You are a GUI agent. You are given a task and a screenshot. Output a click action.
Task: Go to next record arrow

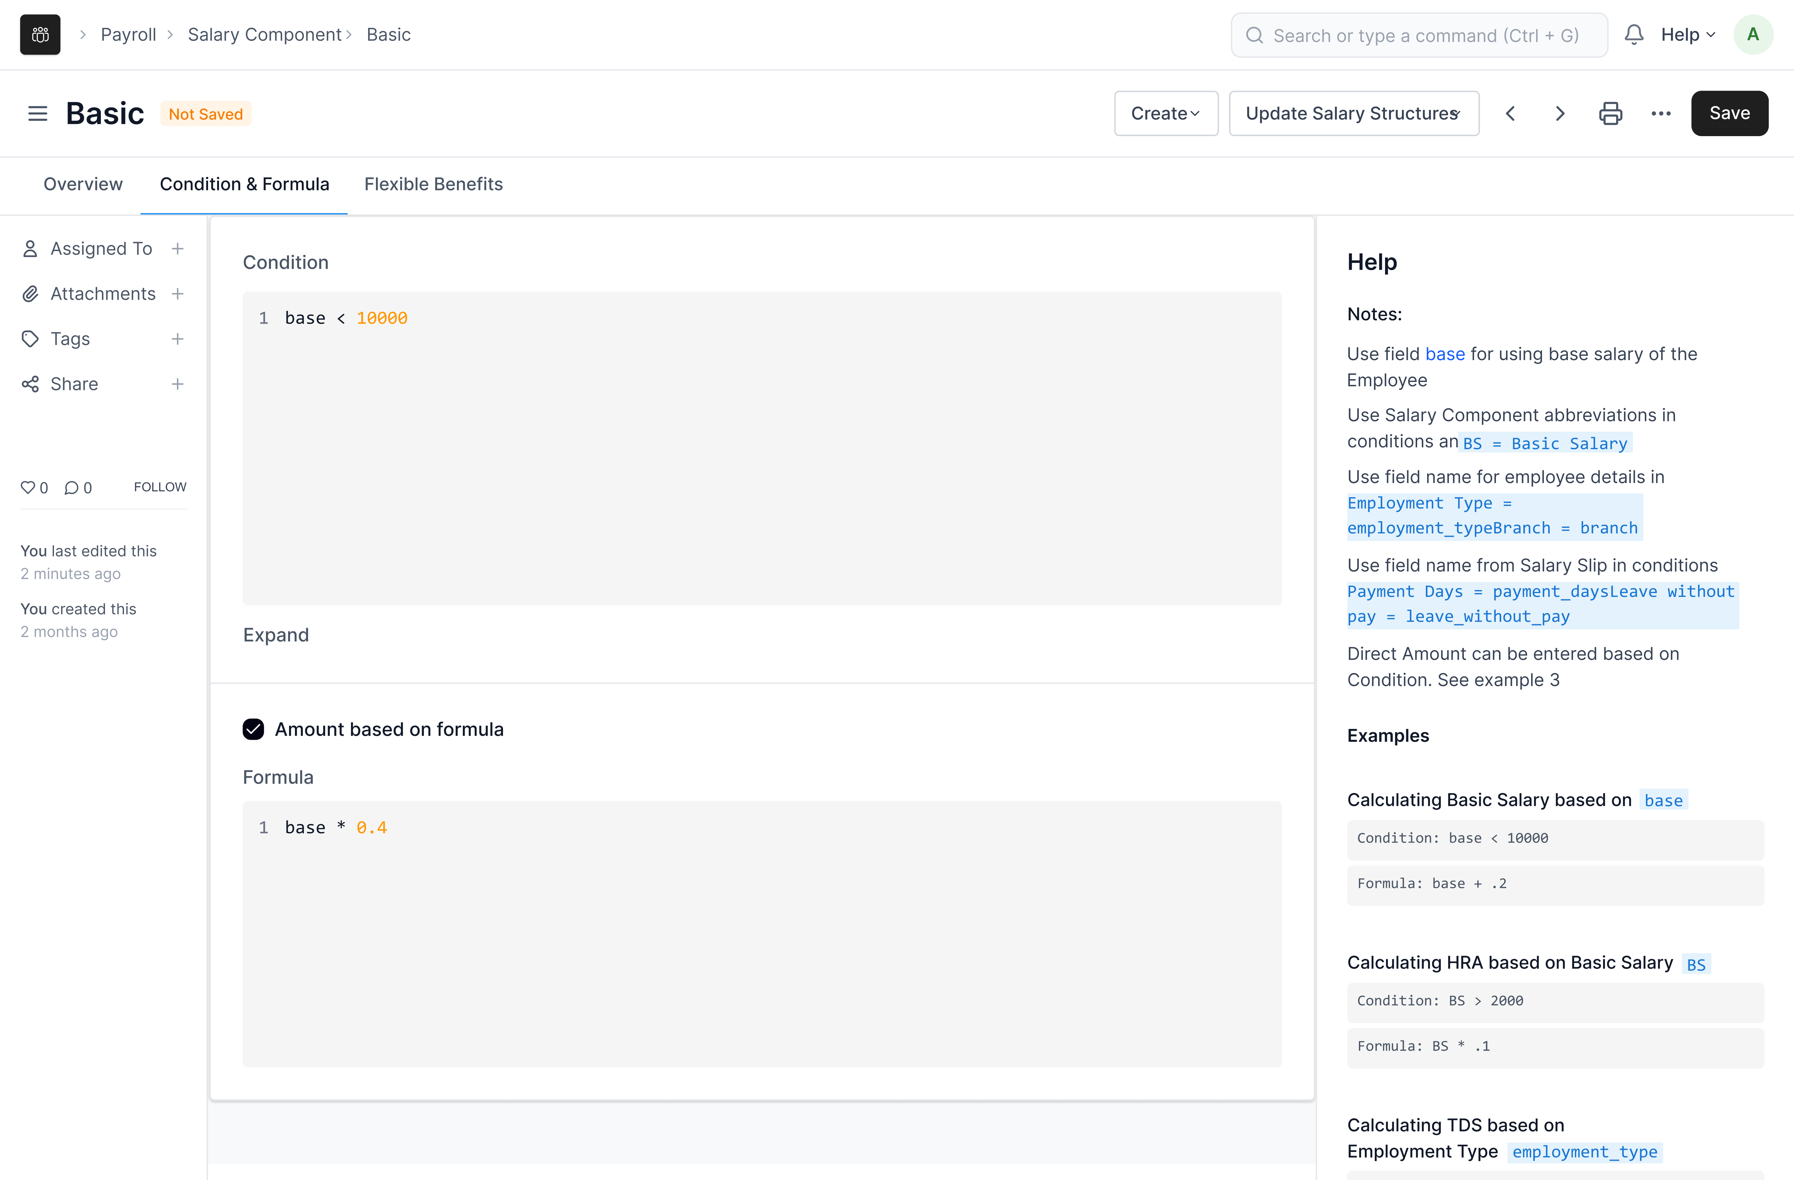click(1559, 114)
